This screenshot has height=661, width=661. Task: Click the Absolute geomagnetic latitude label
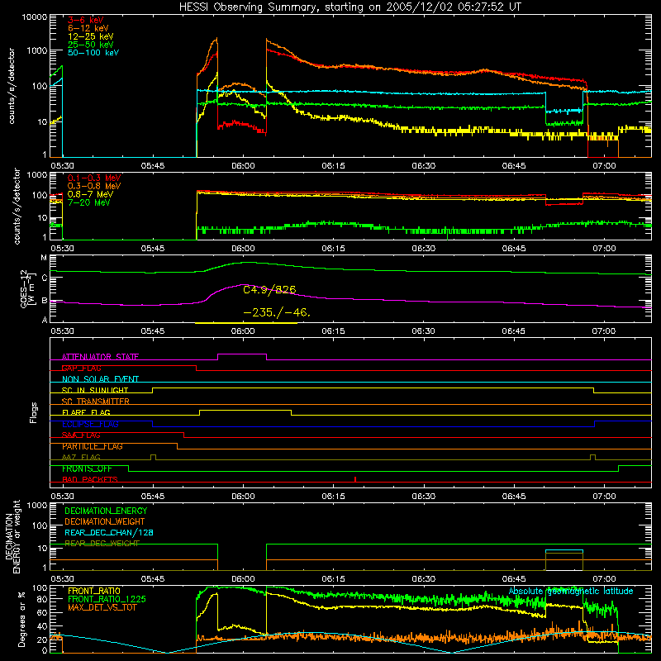tap(571, 592)
